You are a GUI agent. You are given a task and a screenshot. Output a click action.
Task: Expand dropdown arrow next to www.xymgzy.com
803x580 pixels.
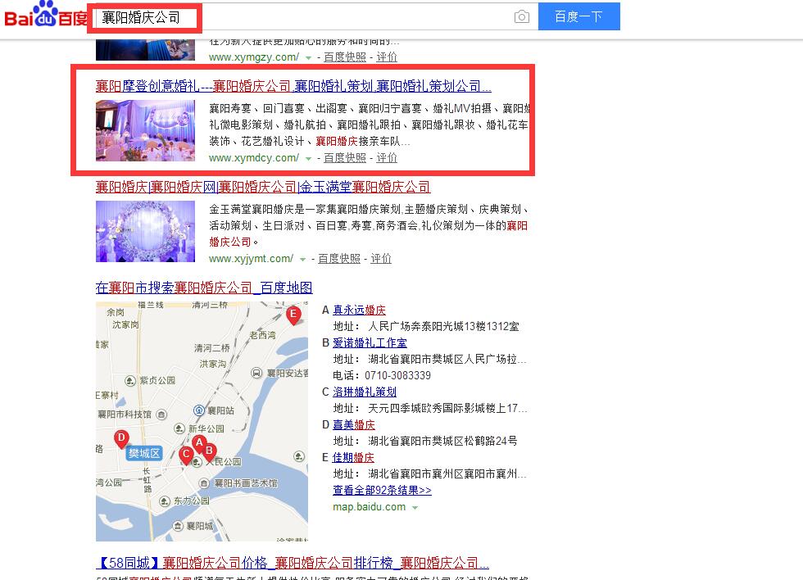click(x=308, y=58)
